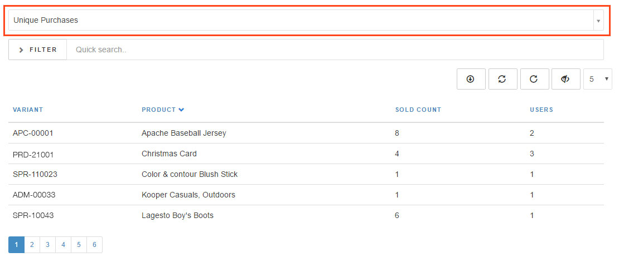Click the Quick search input field

pyautogui.click(x=335, y=50)
